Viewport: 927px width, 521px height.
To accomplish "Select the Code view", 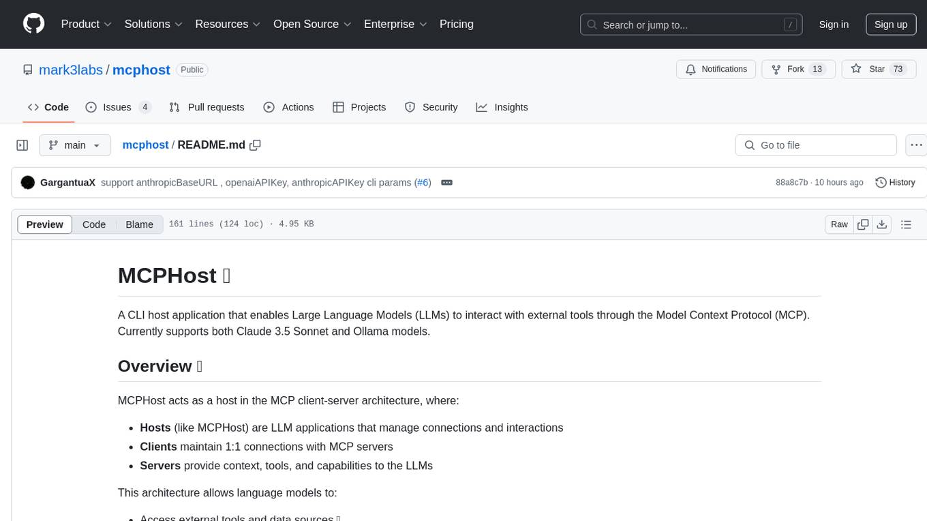I will tap(94, 224).
